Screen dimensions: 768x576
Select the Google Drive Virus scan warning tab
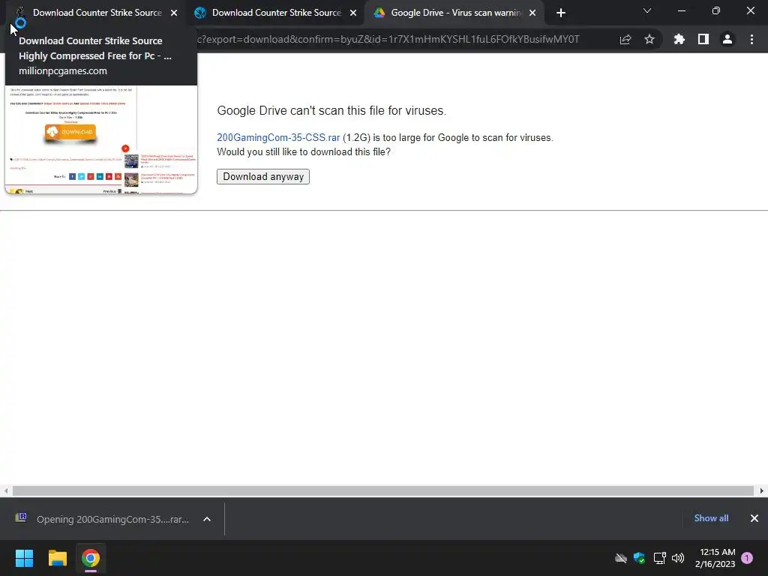pyautogui.click(x=455, y=13)
